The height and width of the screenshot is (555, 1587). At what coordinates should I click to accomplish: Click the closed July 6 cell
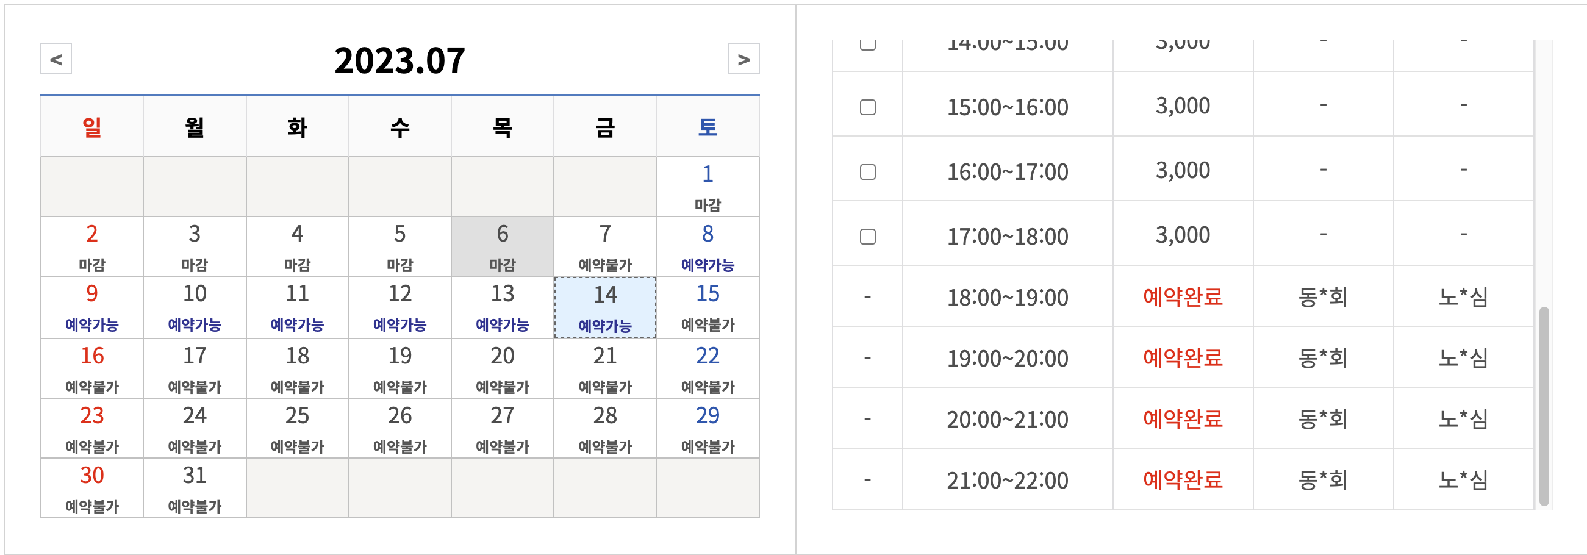tap(502, 246)
